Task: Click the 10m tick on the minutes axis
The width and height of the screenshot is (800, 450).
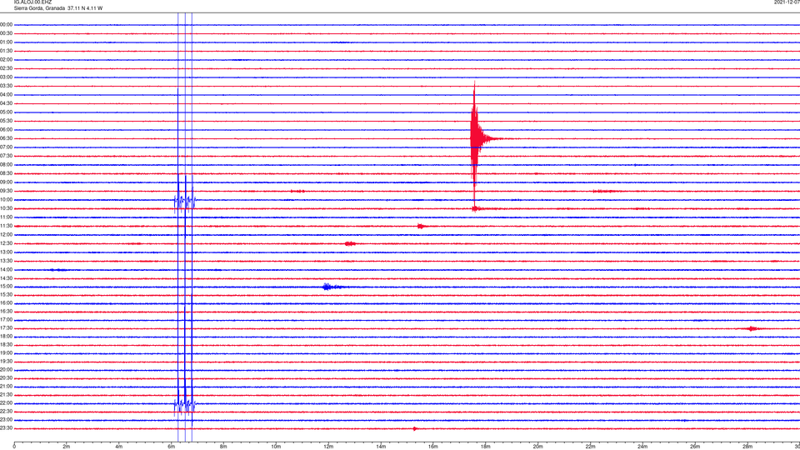Action: click(276, 447)
